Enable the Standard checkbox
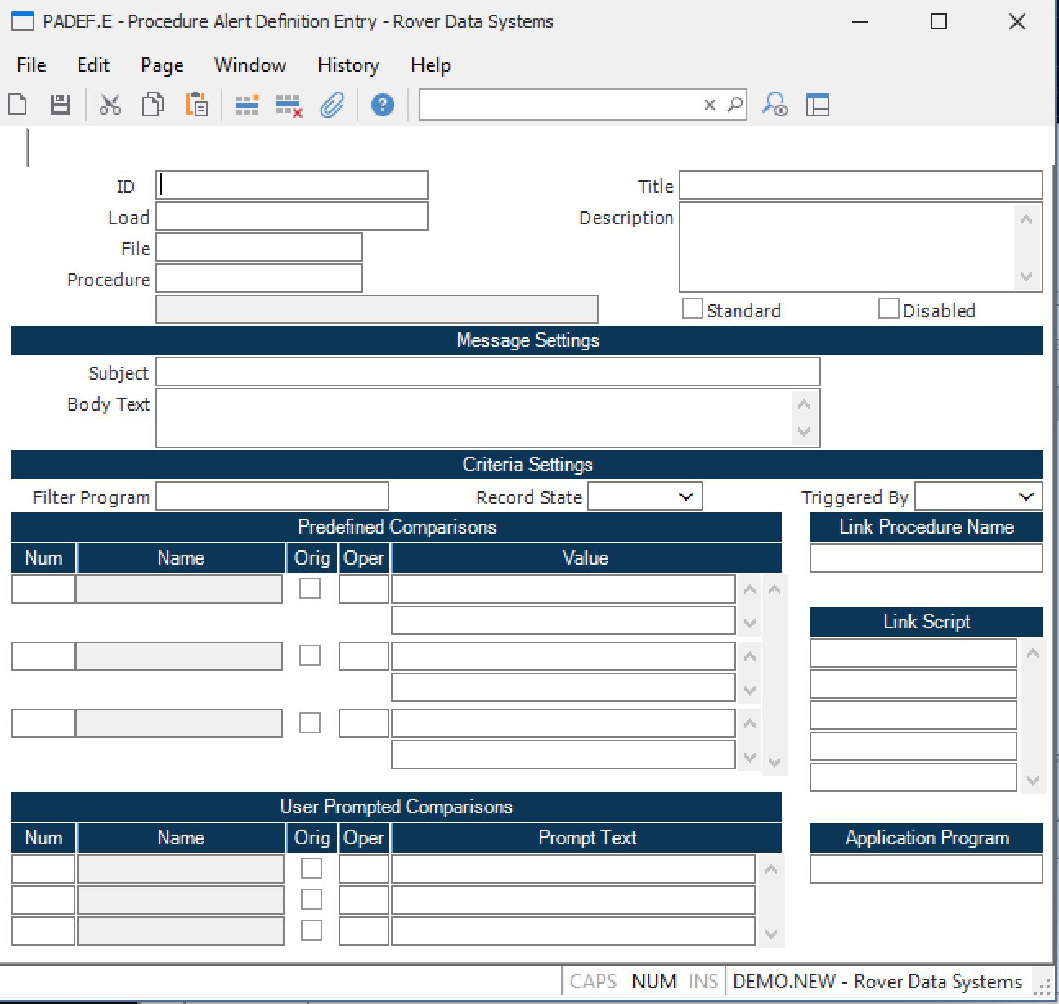The image size is (1059, 1004). pyautogui.click(x=693, y=309)
